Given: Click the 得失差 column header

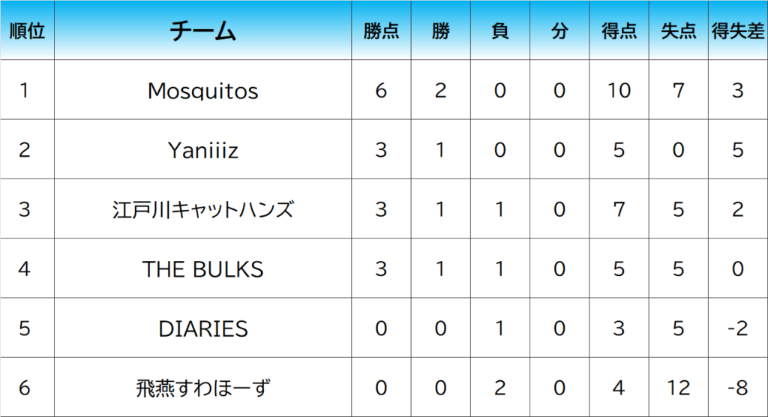Looking at the screenshot, I should point(738,31).
